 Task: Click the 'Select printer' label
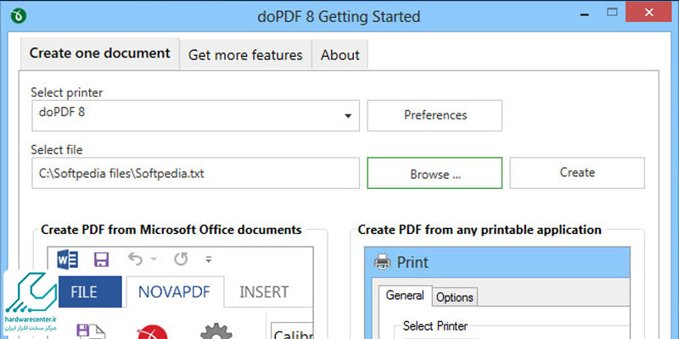[67, 92]
